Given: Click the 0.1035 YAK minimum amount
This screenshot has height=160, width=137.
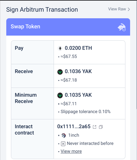Looking at the screenshot, I should coord(78,95).
